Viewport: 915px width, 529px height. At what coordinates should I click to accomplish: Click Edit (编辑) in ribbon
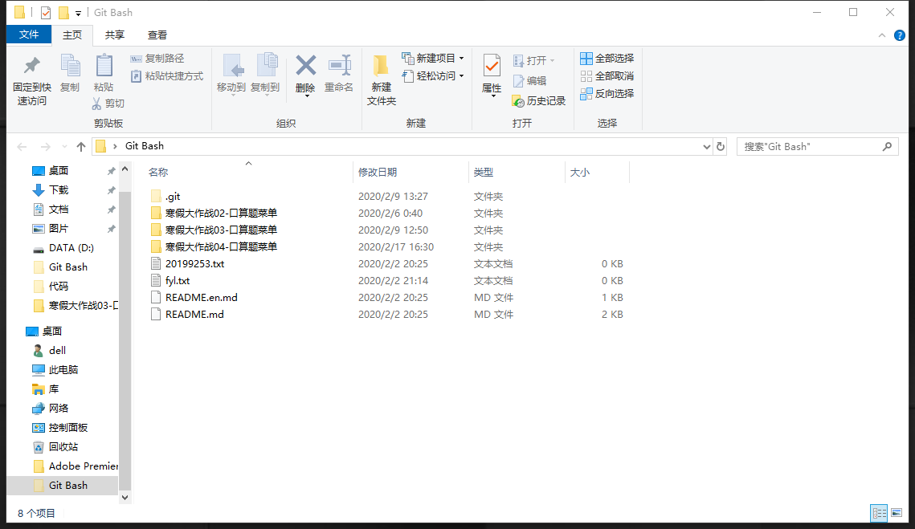529,80
